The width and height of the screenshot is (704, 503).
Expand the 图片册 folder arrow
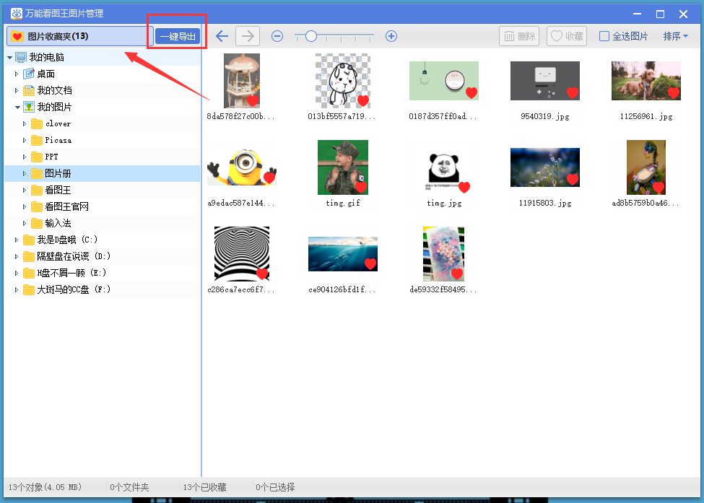coord(25,173)
